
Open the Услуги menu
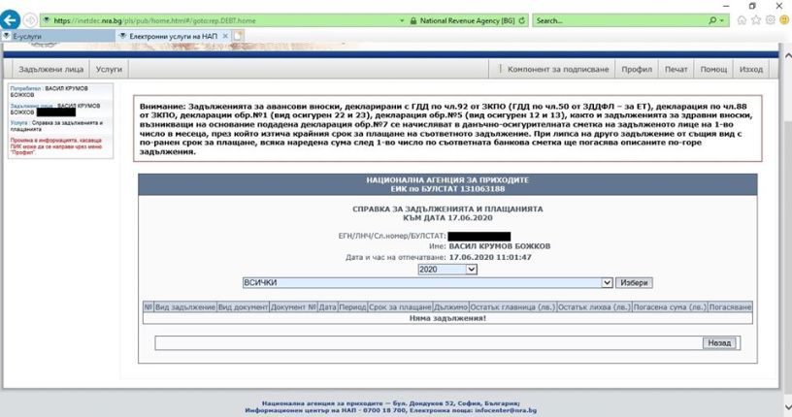click(109, 70)
